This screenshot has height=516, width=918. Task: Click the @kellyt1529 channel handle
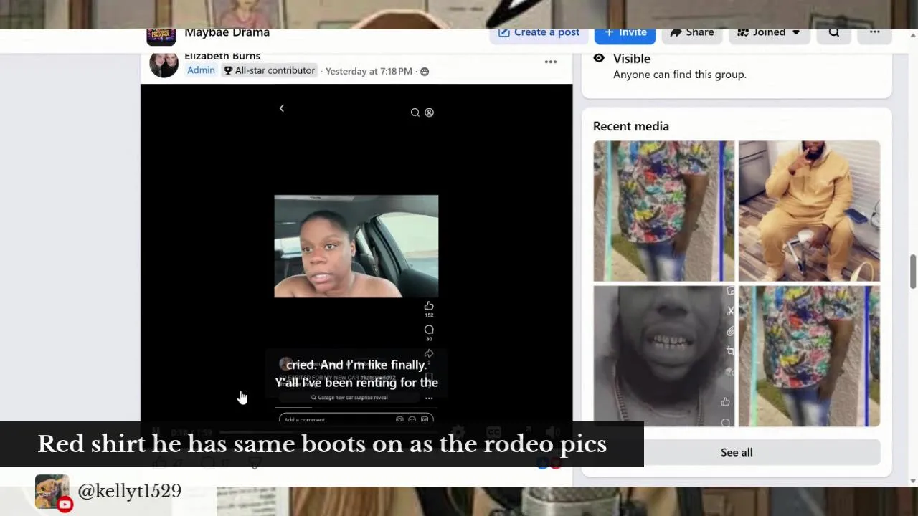click(x=129, y=491)
